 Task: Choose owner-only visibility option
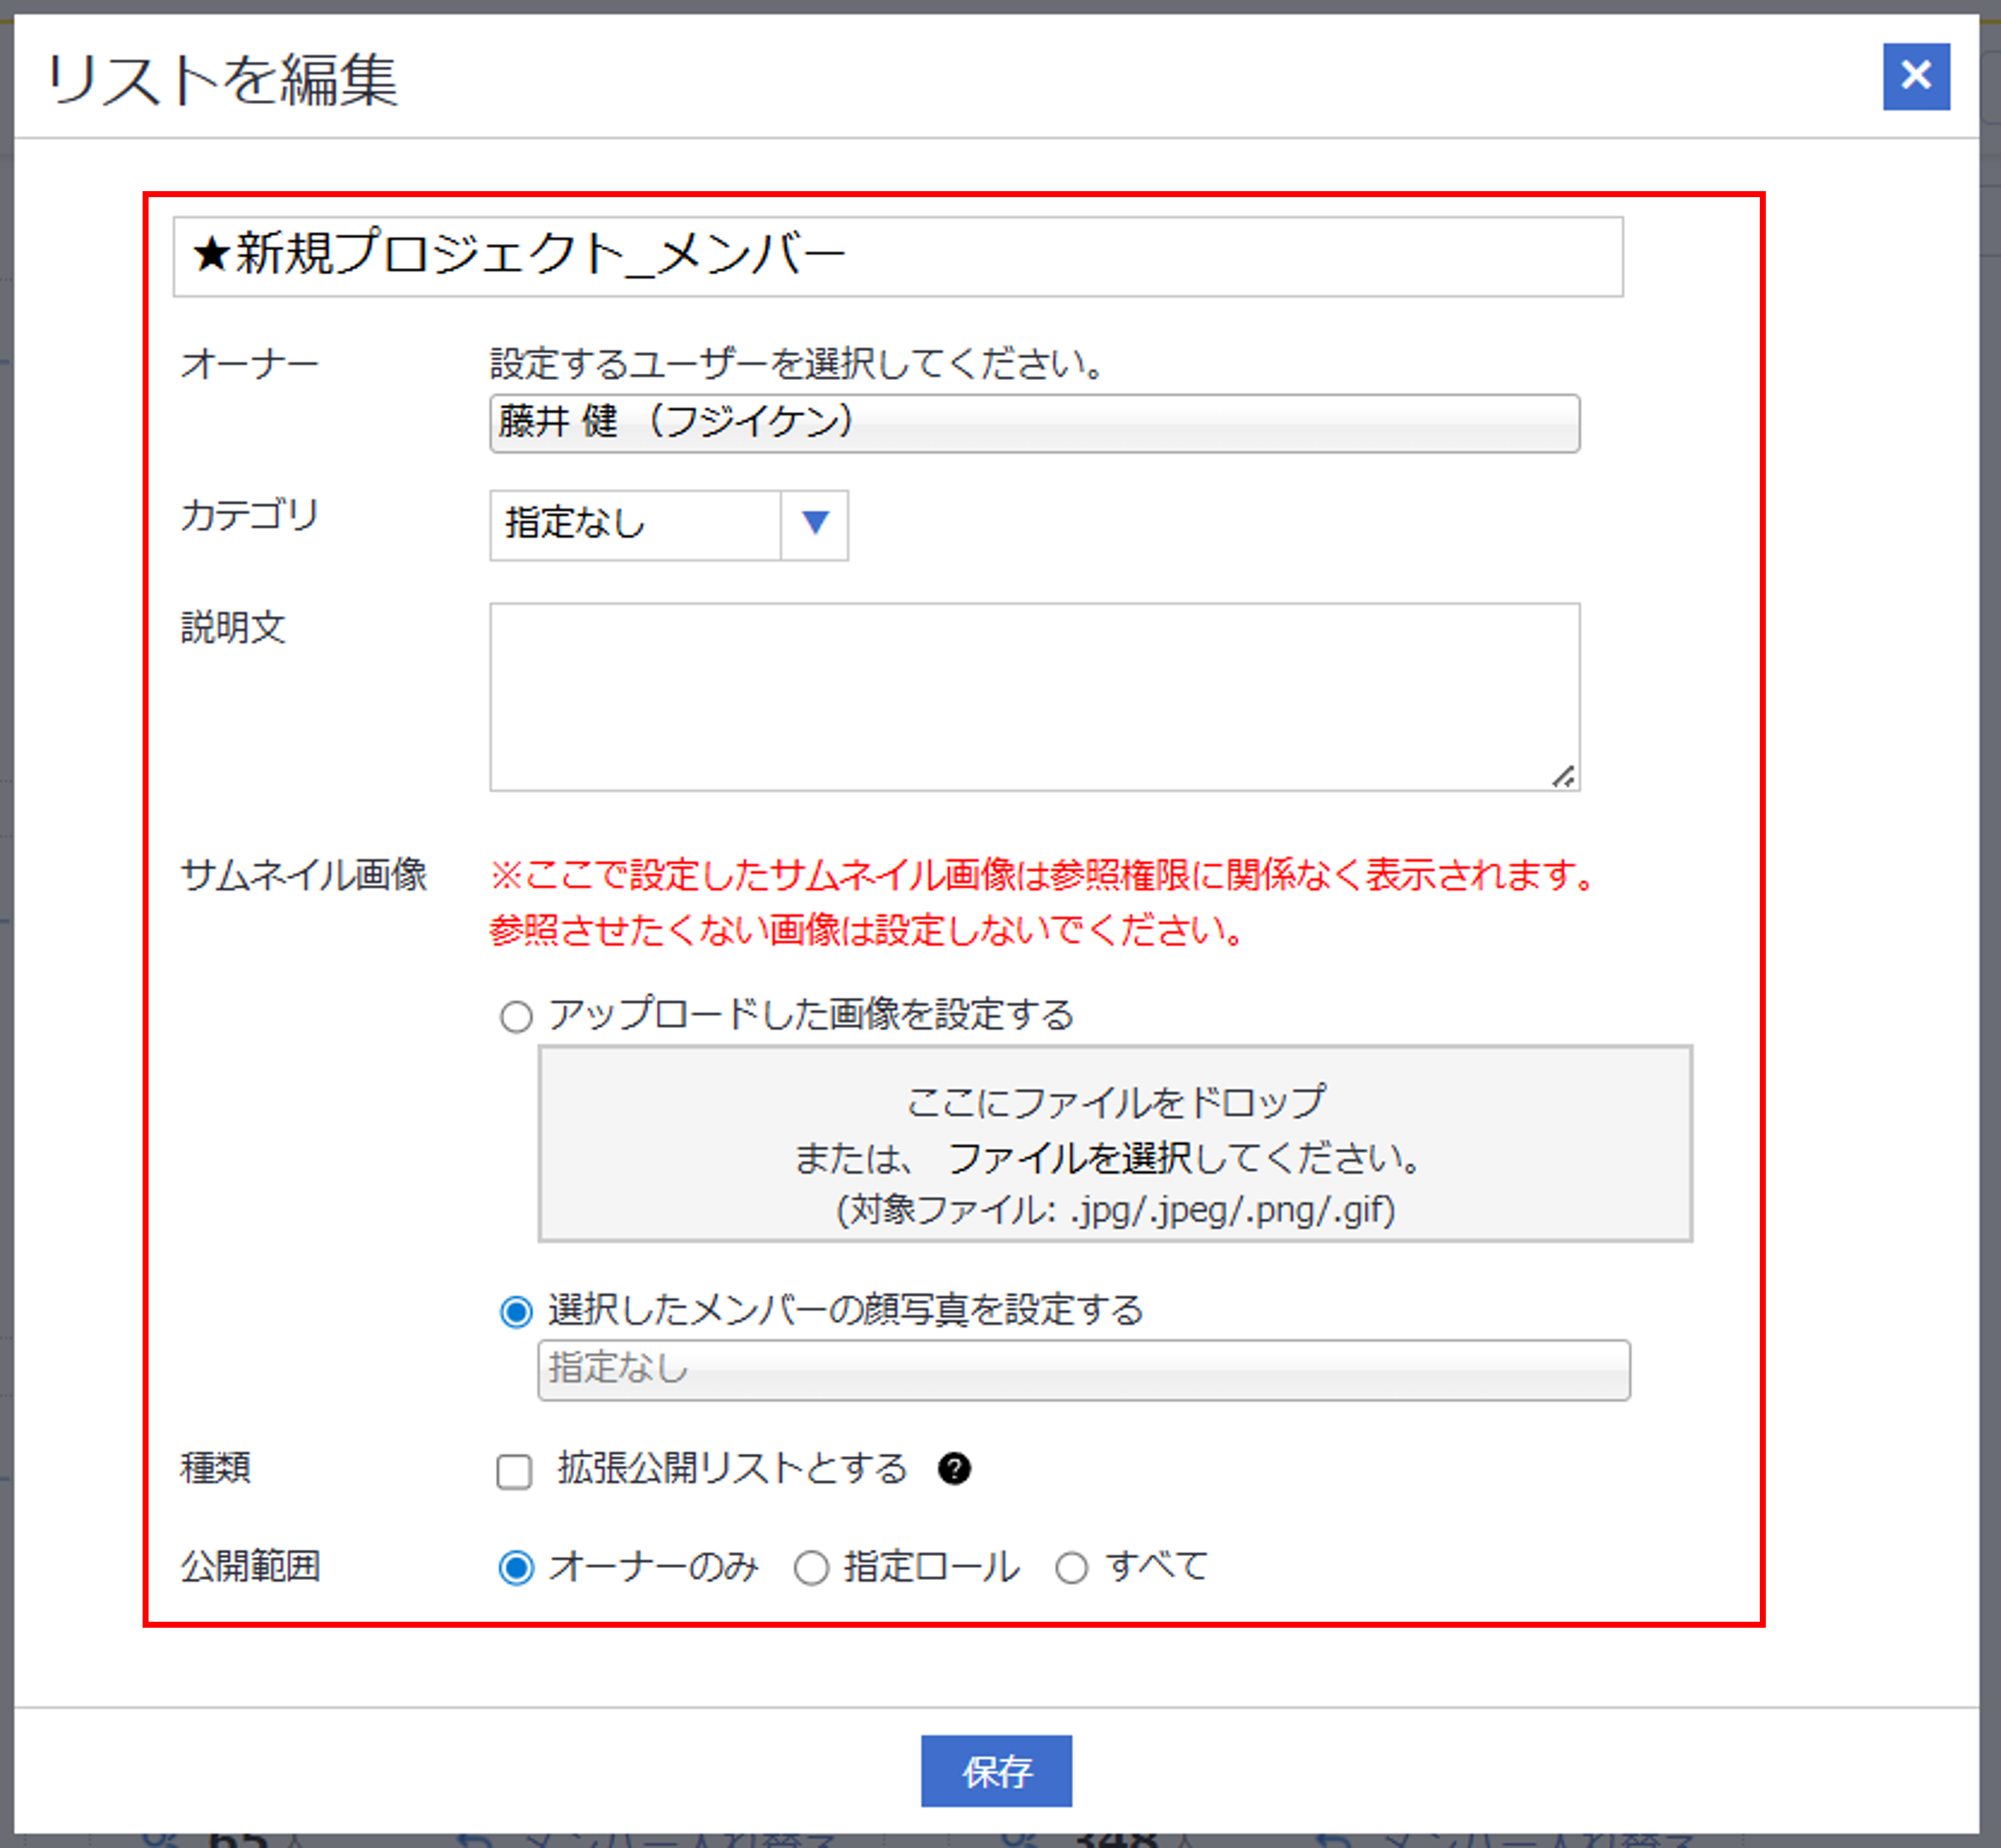(516, 1567)
